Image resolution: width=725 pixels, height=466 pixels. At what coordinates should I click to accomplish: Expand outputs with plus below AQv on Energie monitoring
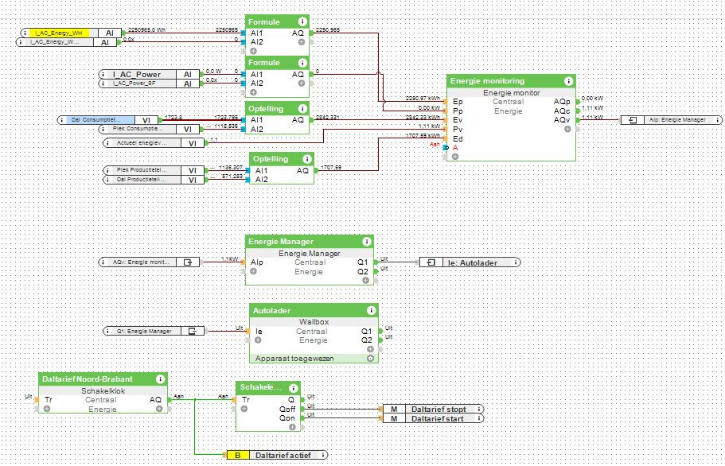567,129
